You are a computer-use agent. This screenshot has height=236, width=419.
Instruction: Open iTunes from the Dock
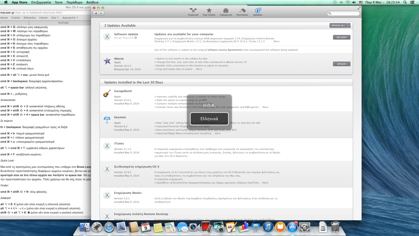(x=268, y=228)
